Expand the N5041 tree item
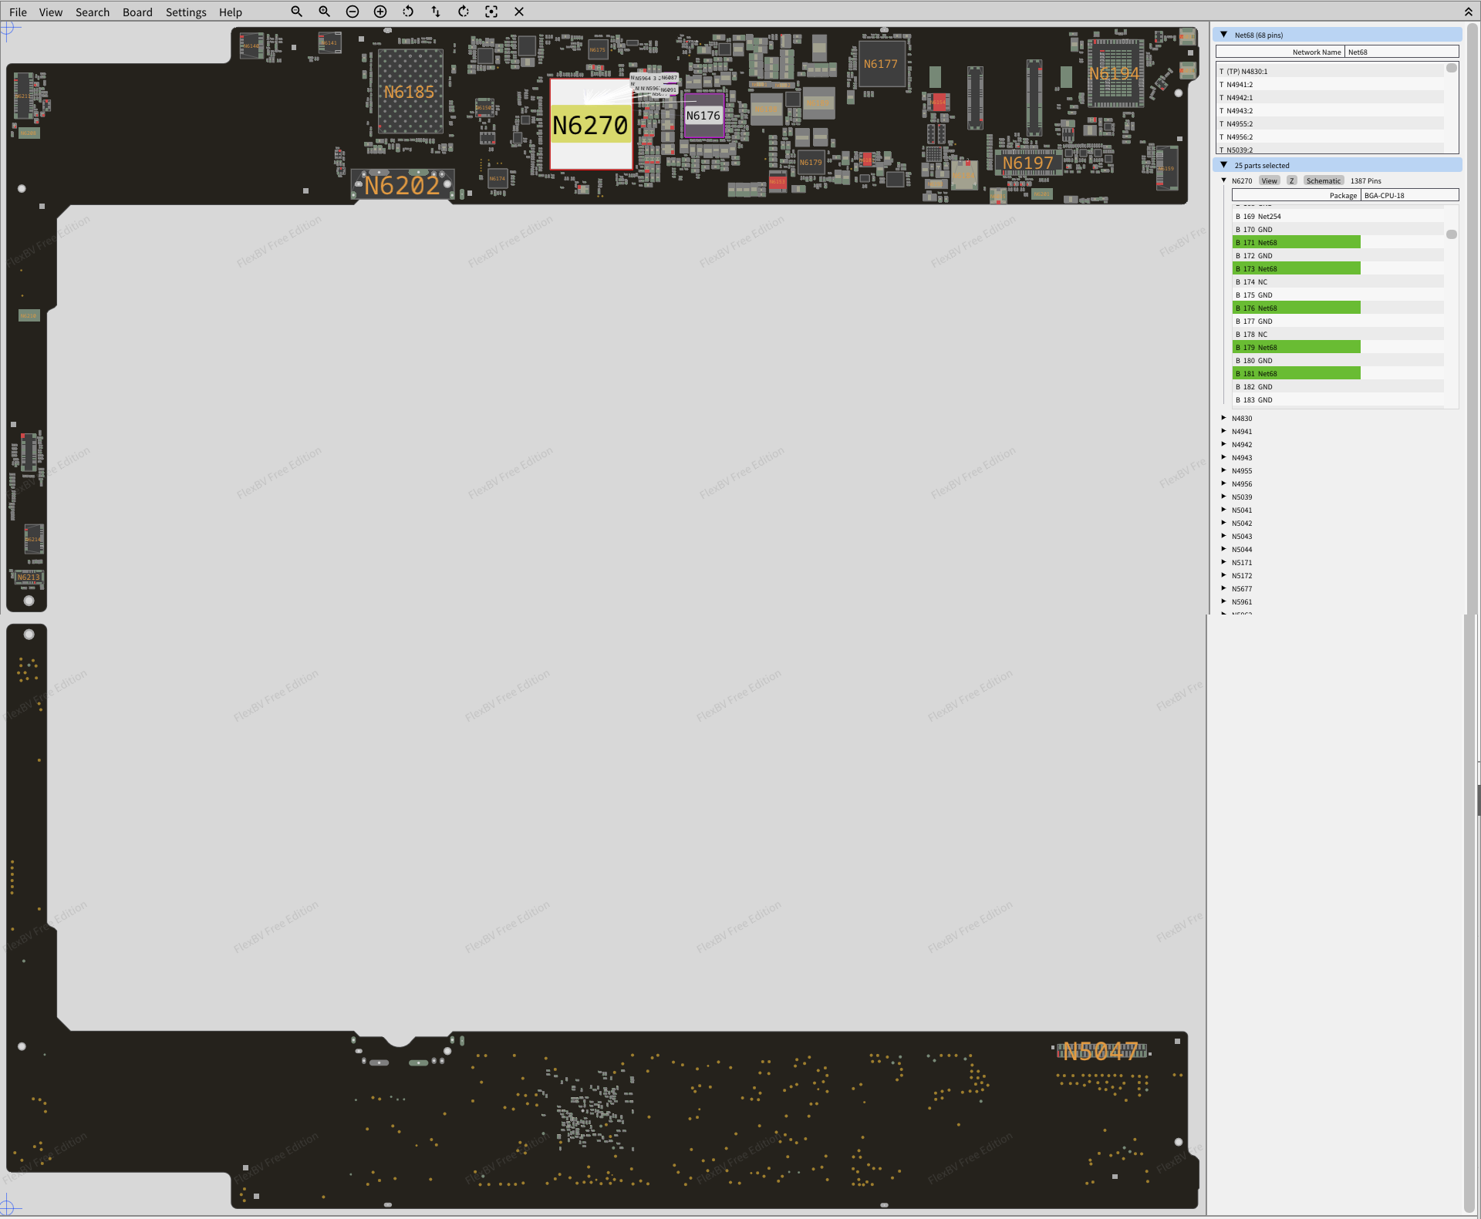1481x1219 pixels. click(1223, 510)
